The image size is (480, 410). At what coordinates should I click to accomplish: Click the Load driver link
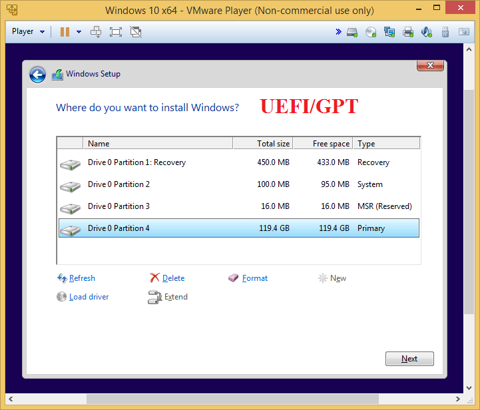pos(89,297)
